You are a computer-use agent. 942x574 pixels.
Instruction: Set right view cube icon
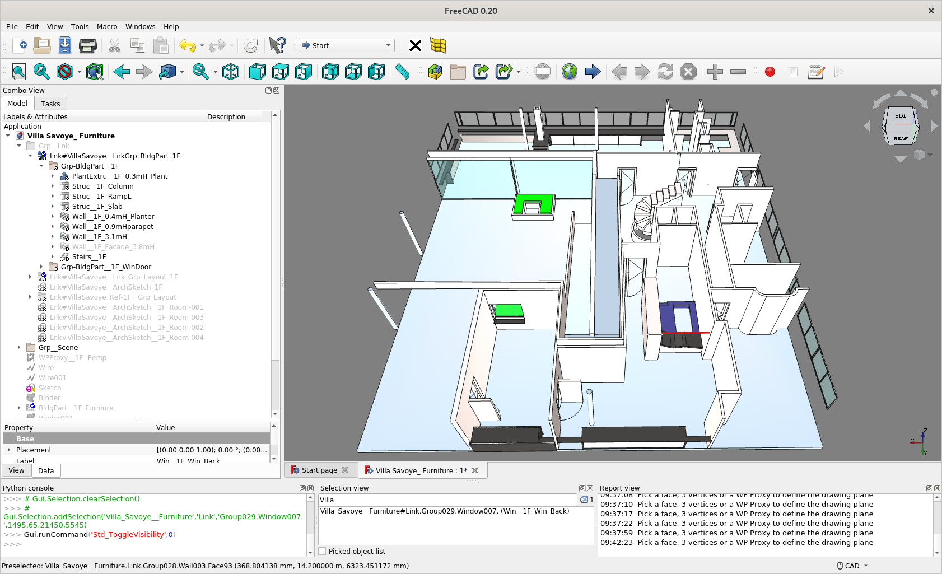[304, 72]
